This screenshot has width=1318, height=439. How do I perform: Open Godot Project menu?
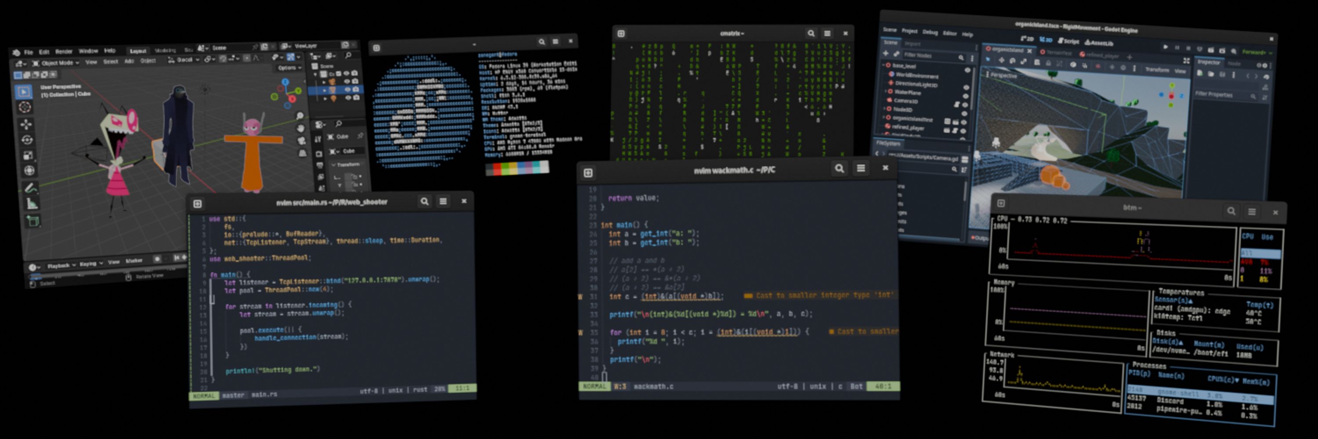tap(910, 31)
